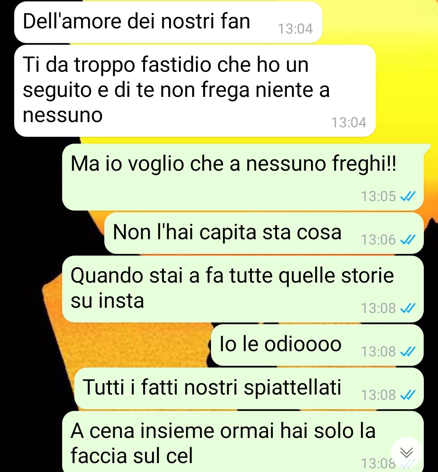Select the 'Dell'amore dei nostri fan' message
The width and height of the screenshot is (438, 472).
pos(168,22)
